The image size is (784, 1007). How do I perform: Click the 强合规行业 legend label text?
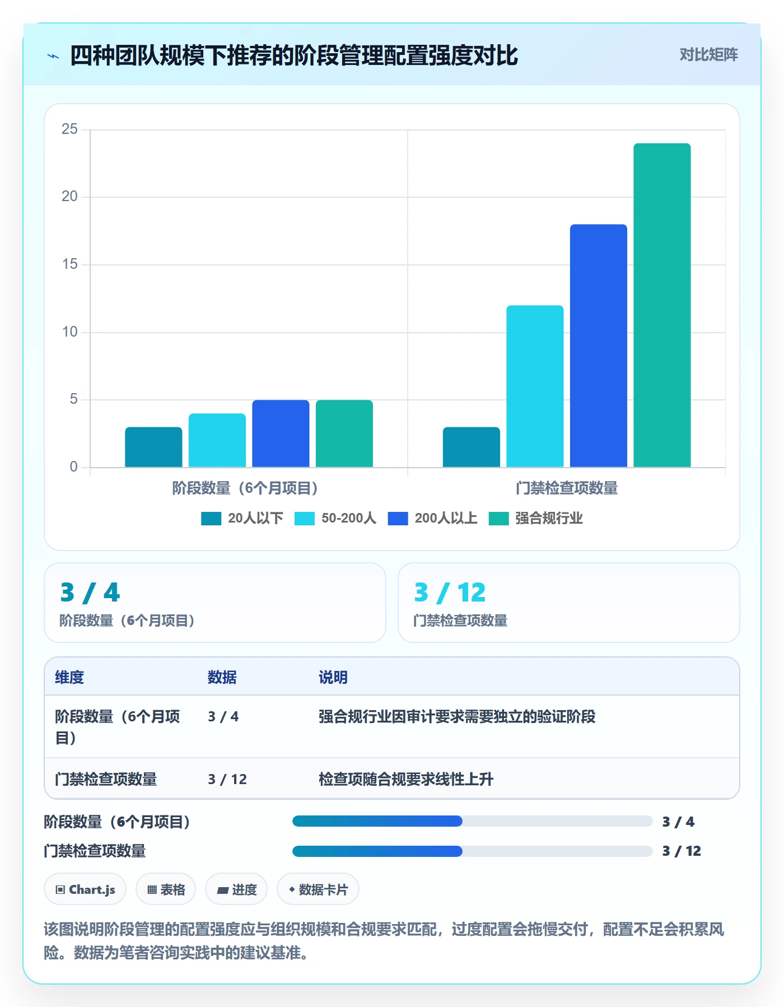(x=549, y=519)
